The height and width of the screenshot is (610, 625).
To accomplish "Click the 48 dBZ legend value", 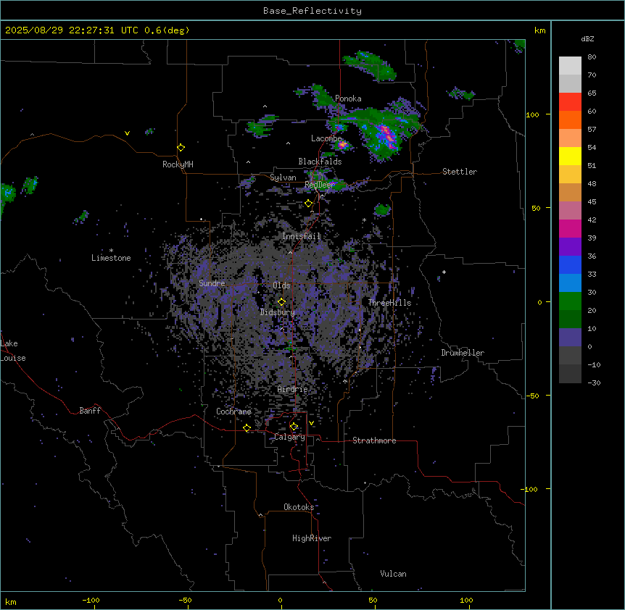I will click(592, 183).
